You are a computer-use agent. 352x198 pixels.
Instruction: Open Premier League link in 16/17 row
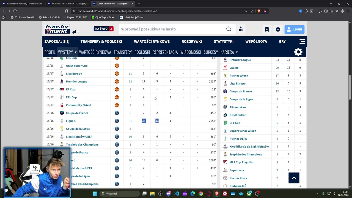point(76,81)
